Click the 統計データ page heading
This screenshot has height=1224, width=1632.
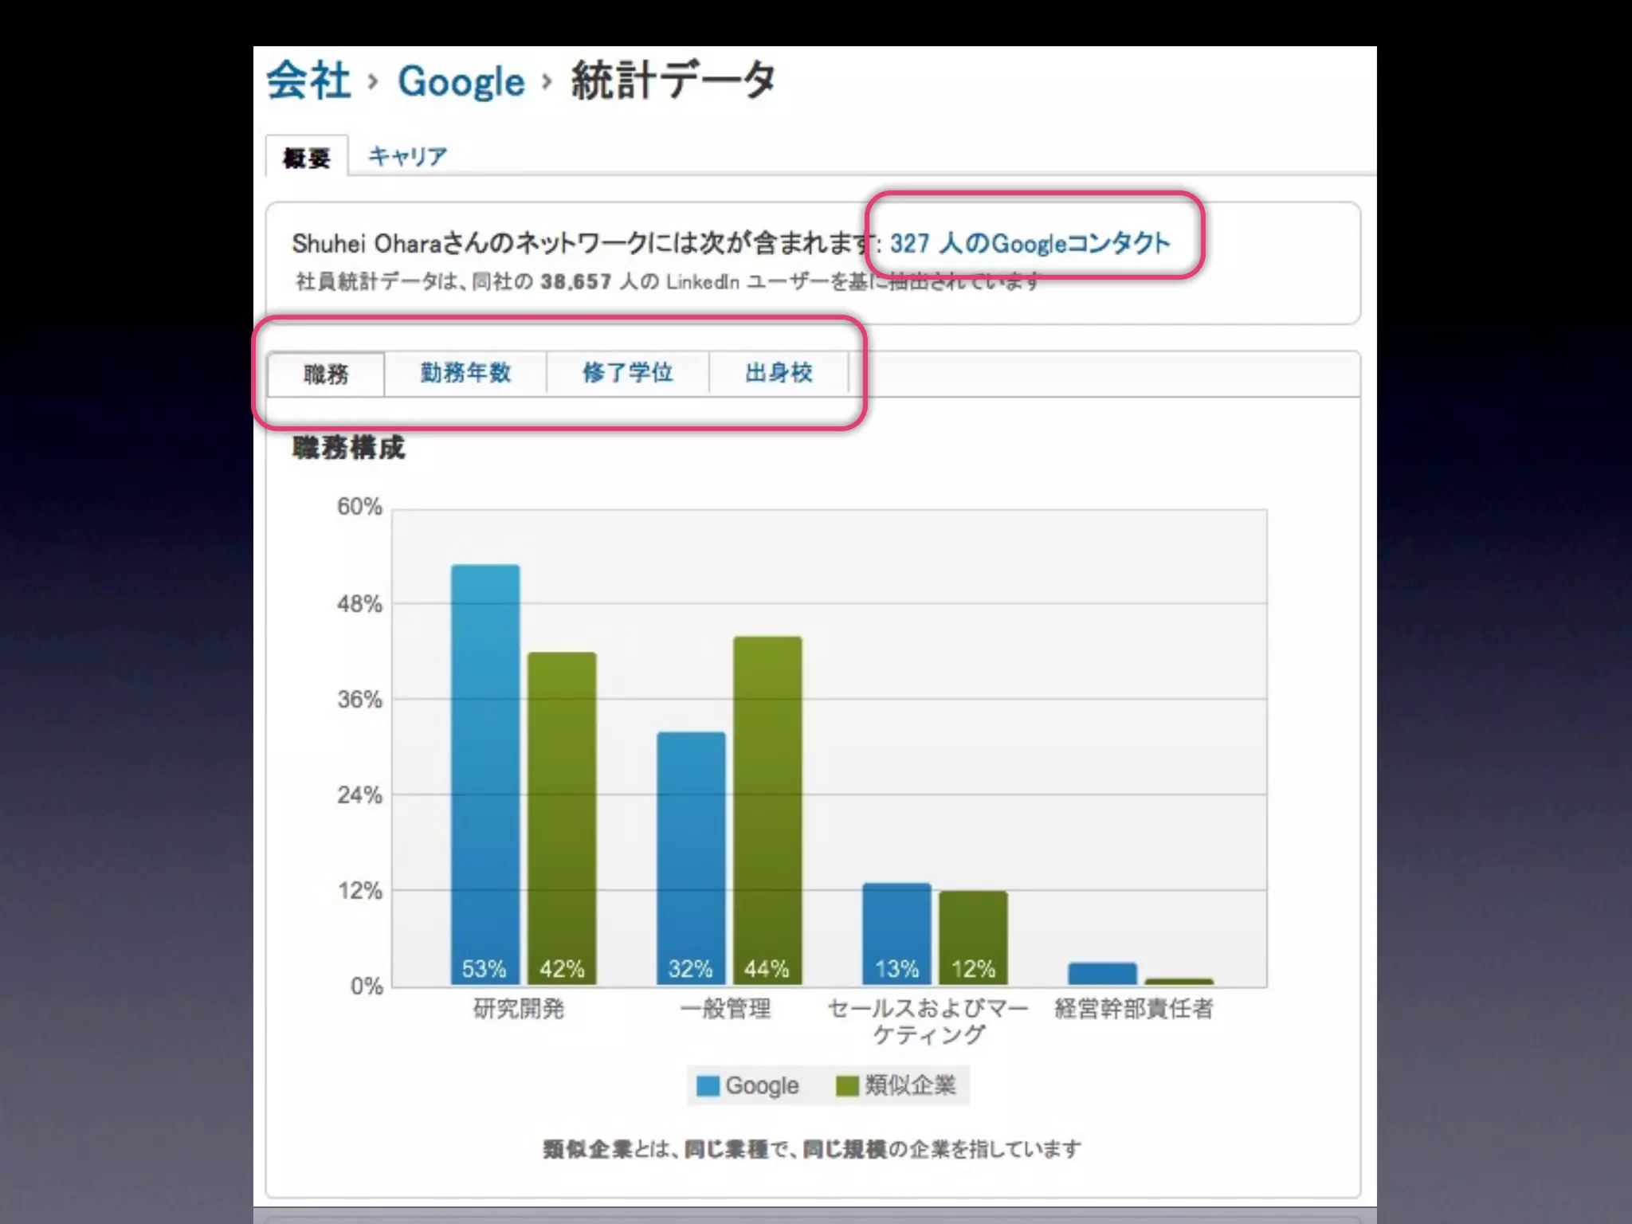tap(673, 81)
